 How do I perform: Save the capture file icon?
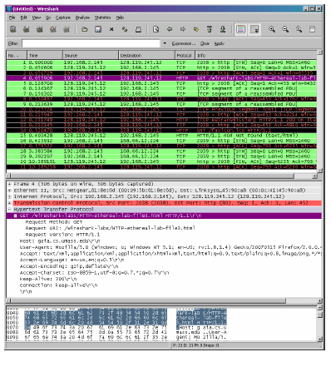pyautogui.click(x=98, y=29)
